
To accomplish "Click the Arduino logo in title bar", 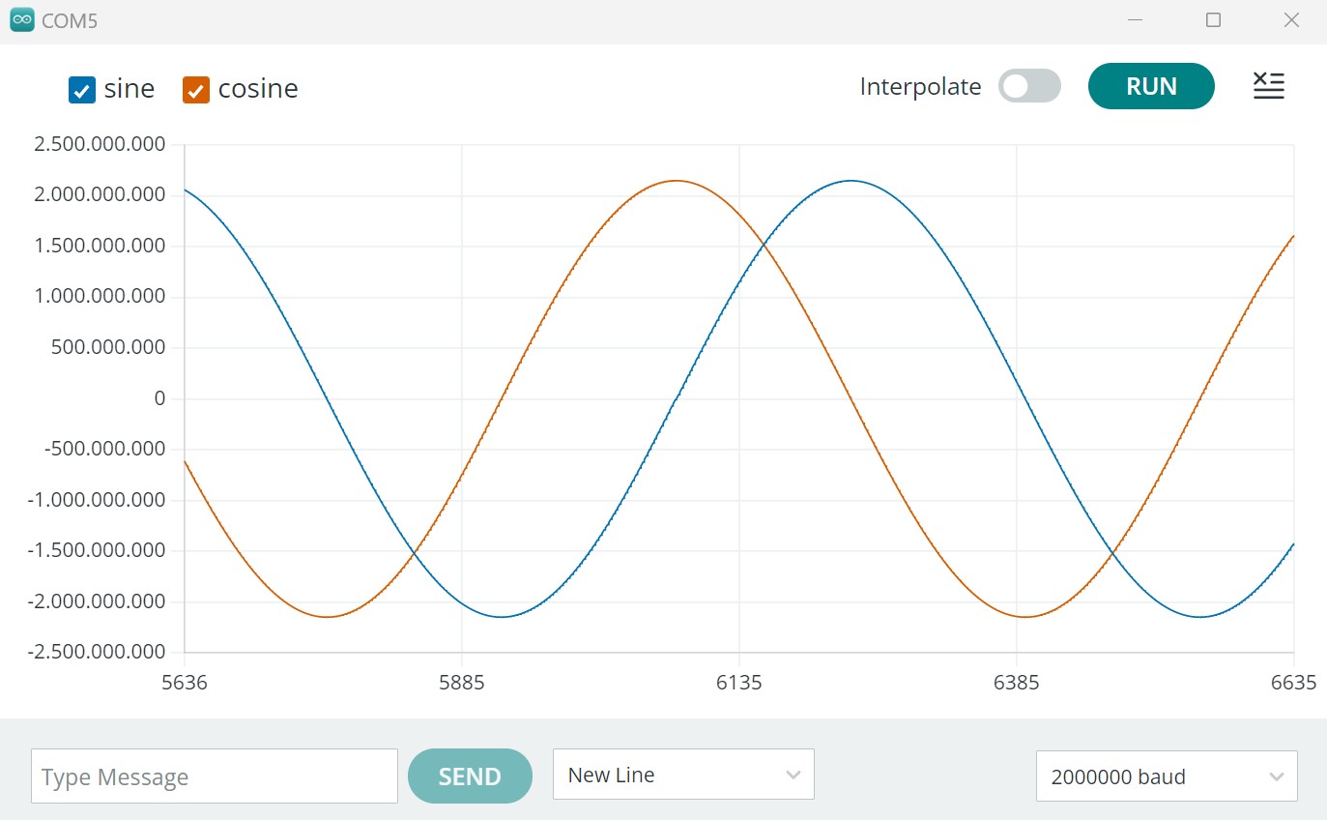I will pyautogui.click(x=21, y=20).
